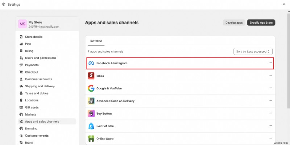Click the Advanced Cash on Delivery icon
The height and width of the screenshot is (145, 290).
[91, 101]
